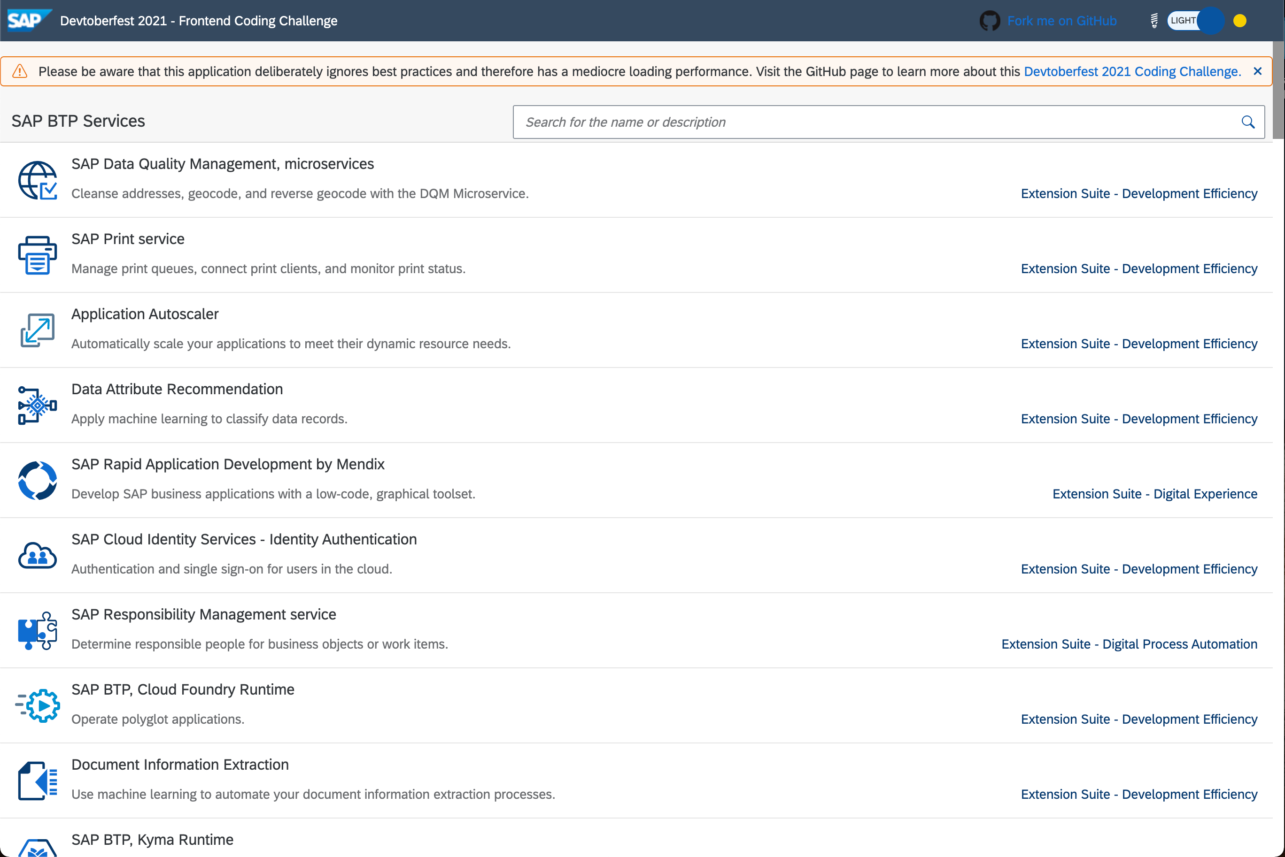Image resolution: width=1285 pixels, height=857 pixels.
Task: Click the magnifier search icon
Action: click(1248, 122)
